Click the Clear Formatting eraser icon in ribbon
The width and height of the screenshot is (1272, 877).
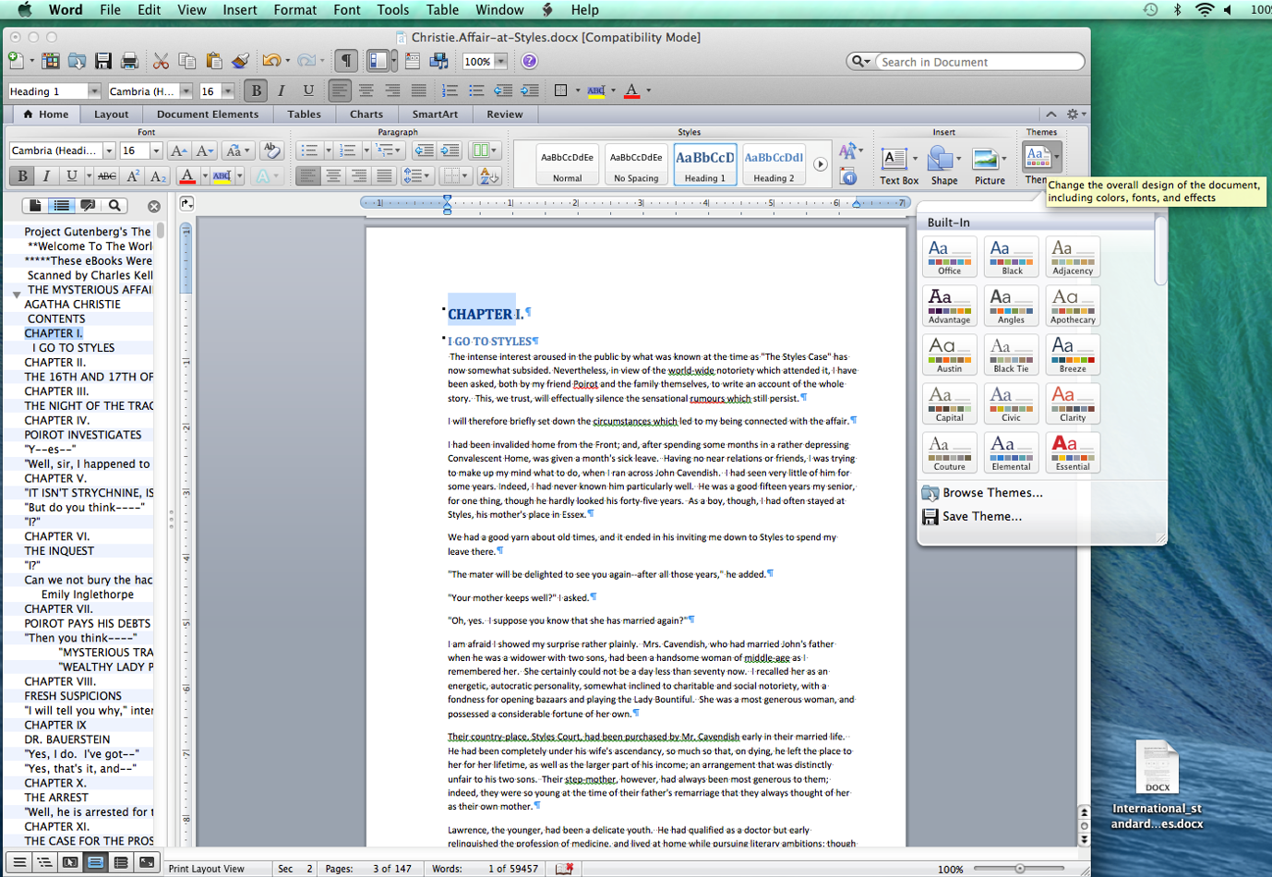point(271,150)
